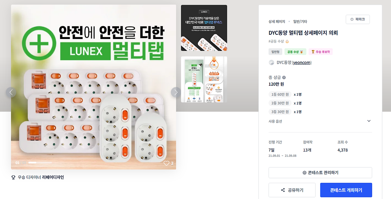Select the green multi-panel thumbnail image
Image resolution: width=391 pixels, height=199 pixels.
[204, 79]
